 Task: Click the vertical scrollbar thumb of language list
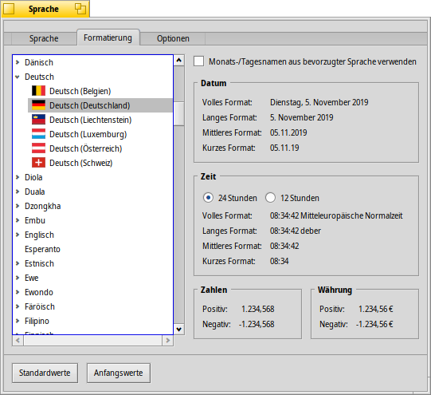(179, 113)
